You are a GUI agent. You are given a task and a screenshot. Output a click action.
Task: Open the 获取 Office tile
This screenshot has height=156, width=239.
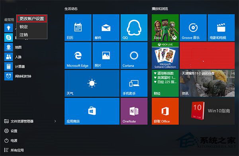point(165,111)
